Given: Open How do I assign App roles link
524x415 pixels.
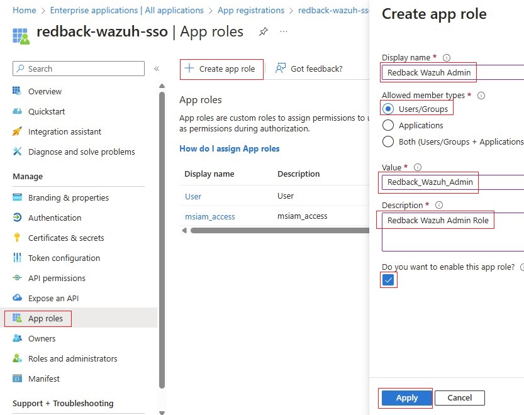Looking at the screenshot, I should 229,148.
